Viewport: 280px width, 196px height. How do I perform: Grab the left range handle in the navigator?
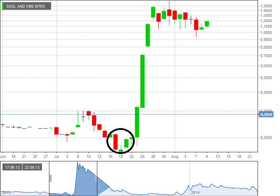click(50, 178)
